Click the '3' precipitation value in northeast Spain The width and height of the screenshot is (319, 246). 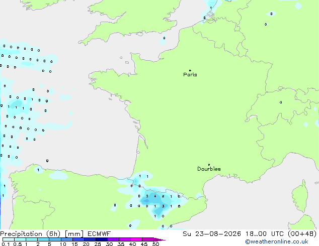163,206
